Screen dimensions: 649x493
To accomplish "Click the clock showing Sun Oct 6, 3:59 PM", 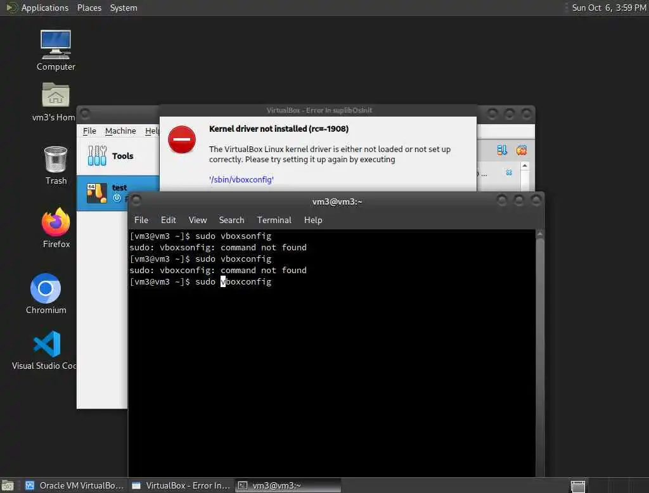I will tap(609, 8).
